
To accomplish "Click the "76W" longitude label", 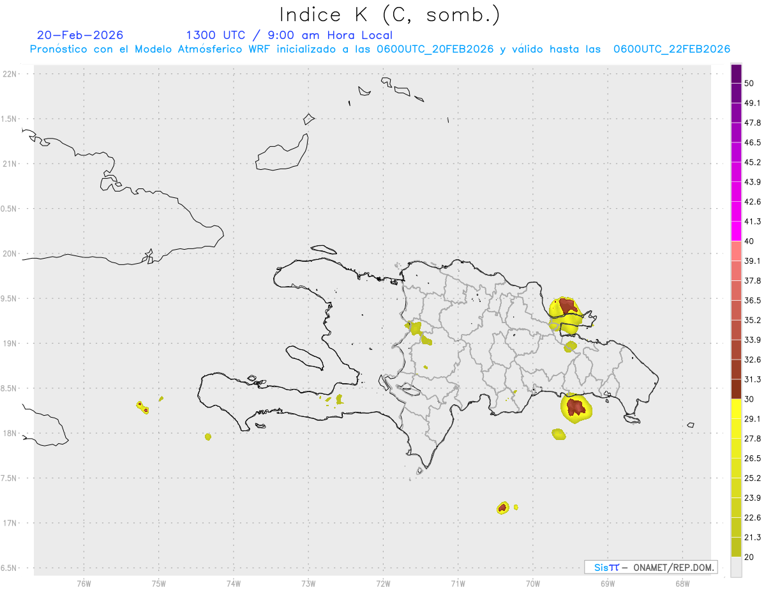I will click(x=84, y=583).
